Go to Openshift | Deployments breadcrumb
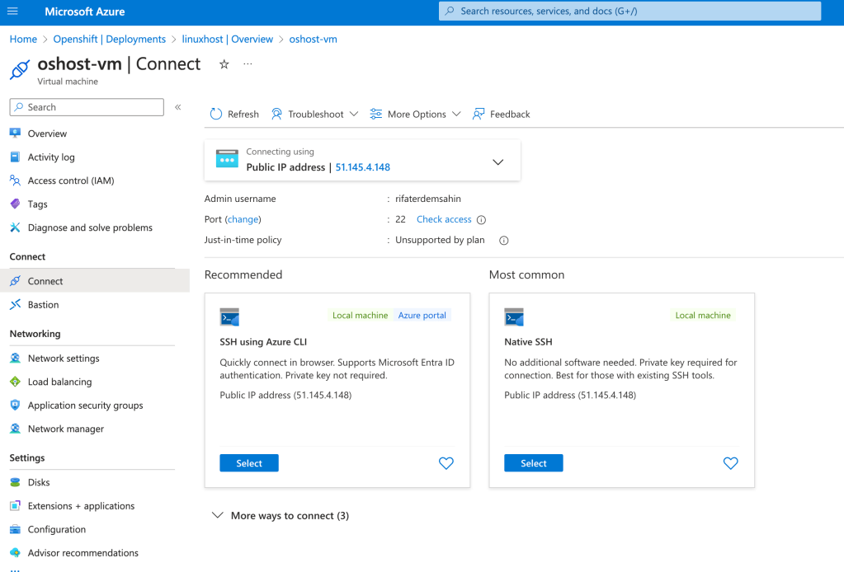The image size is (844, 572). tap(109, 40)
